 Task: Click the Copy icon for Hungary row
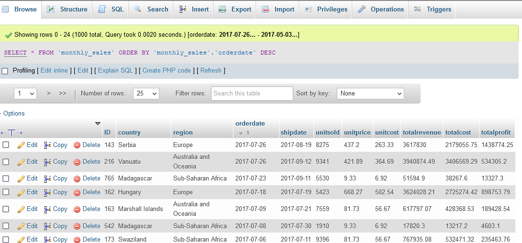tap(47, 192)
